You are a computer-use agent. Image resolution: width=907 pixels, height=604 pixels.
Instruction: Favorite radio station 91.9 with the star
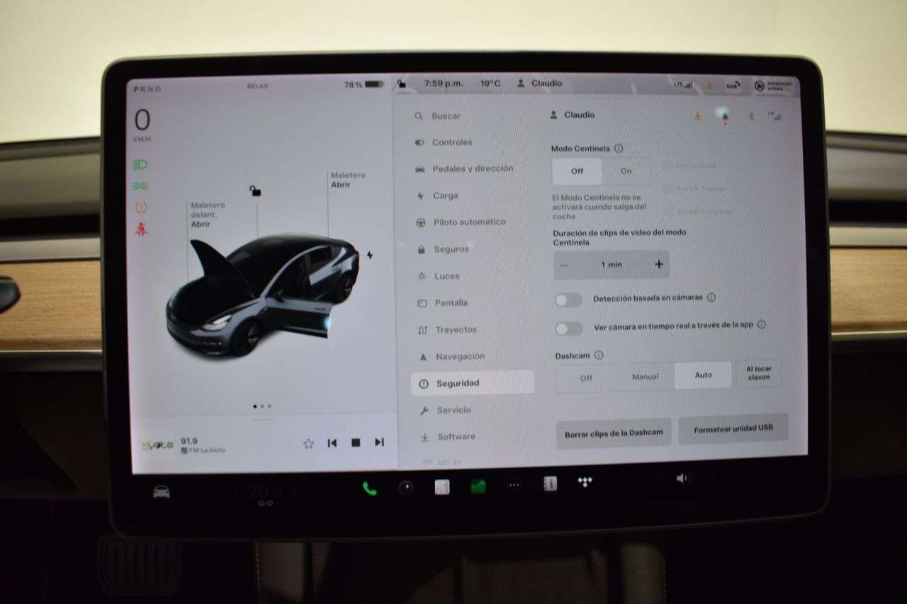308,442
